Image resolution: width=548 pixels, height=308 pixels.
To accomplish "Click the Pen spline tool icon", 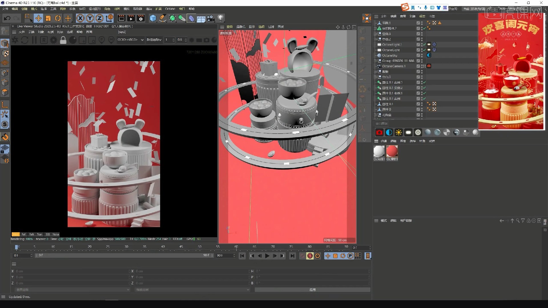I will pos(163,18).
